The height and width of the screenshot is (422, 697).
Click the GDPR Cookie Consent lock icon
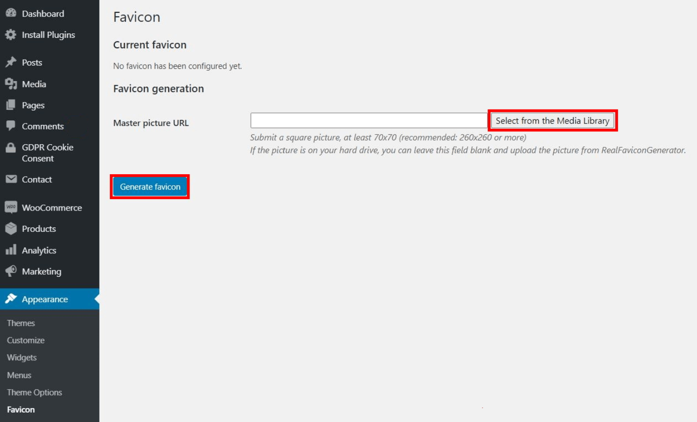tap(11, 147)
